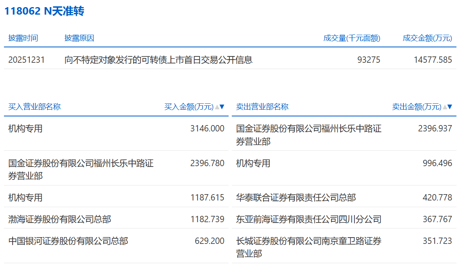Select sell amount 351.723
460x264 pixels.
coord(437,241)
